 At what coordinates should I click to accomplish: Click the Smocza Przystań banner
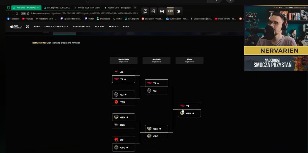[276, 63]
